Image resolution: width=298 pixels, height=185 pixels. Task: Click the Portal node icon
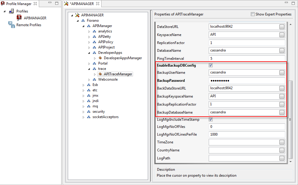click(94, 63)
